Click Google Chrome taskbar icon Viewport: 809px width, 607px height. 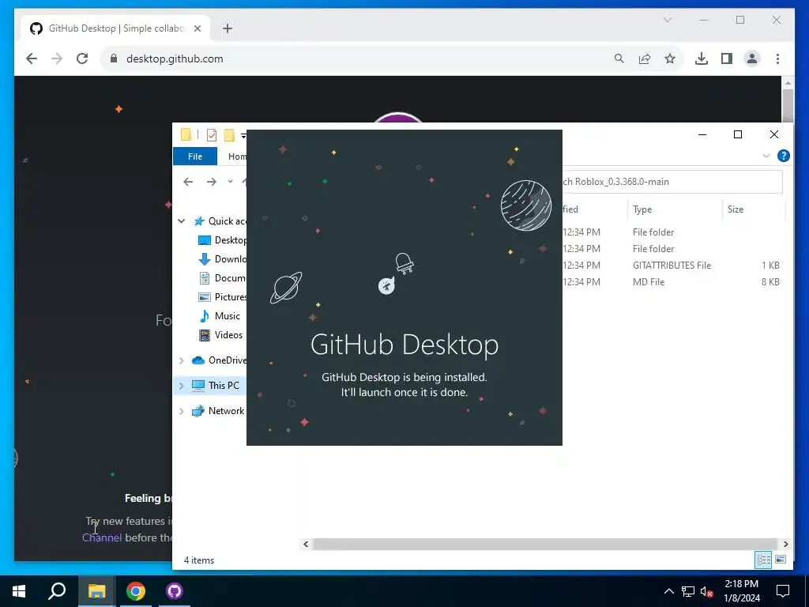tap(136, 591)
